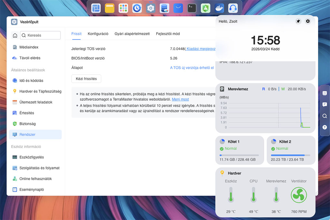Click the 49 °C CPU temperature value
The image size is (330, 220).
point(253,212)
